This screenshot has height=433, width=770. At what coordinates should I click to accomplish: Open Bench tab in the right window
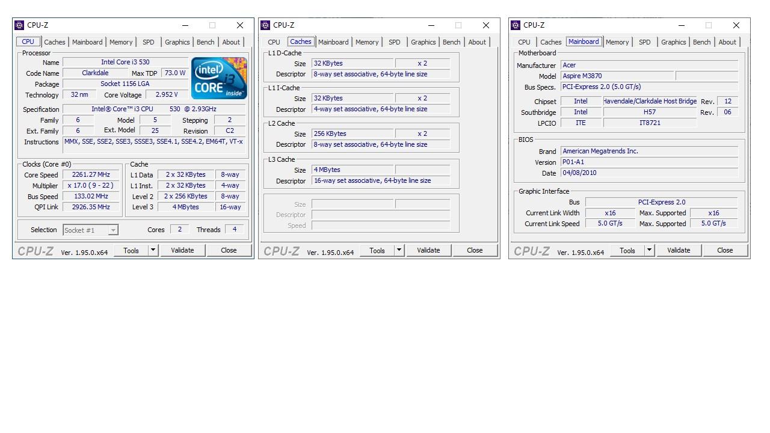[701, 42]
